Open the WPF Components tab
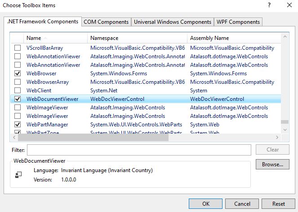Viewport: 298px width, 212px height. coord(238,22)
